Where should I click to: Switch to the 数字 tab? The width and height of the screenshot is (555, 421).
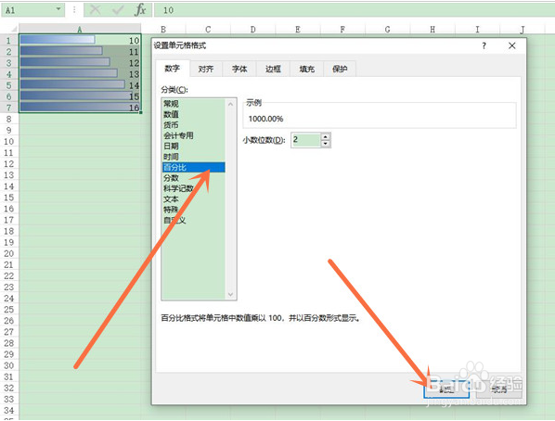point(172,69)
